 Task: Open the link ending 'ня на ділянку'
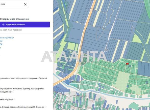coord(7,38)
